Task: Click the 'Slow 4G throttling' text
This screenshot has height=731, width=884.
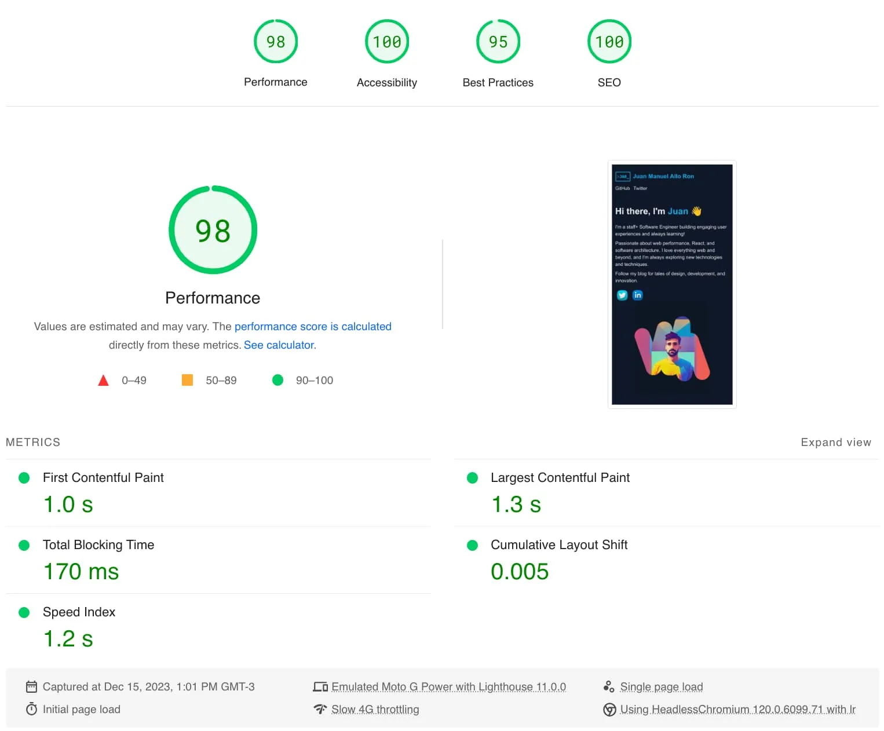Action: click(375, 710)
